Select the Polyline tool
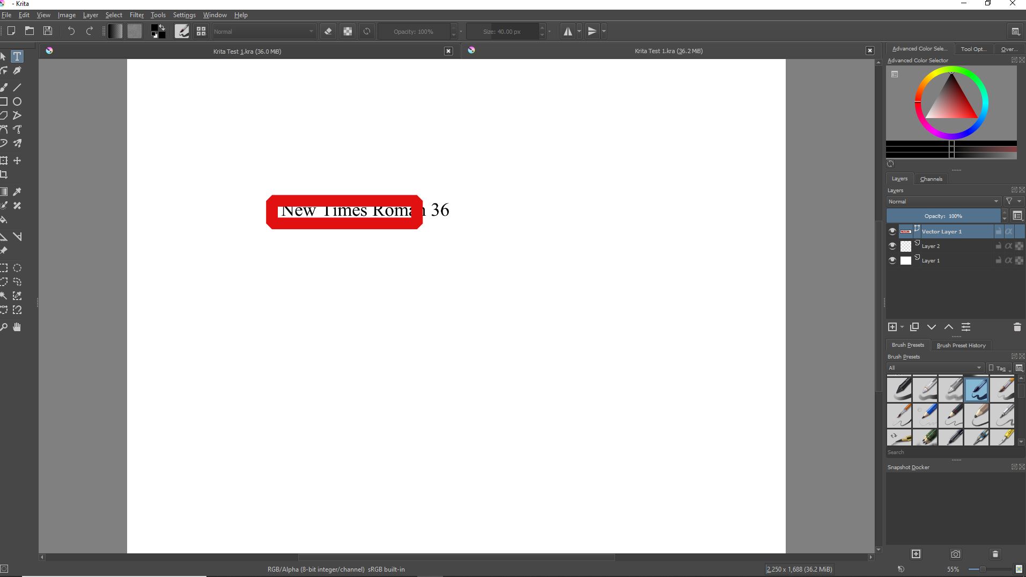This screenshot has width=1026, height=577. click(17, 115)
